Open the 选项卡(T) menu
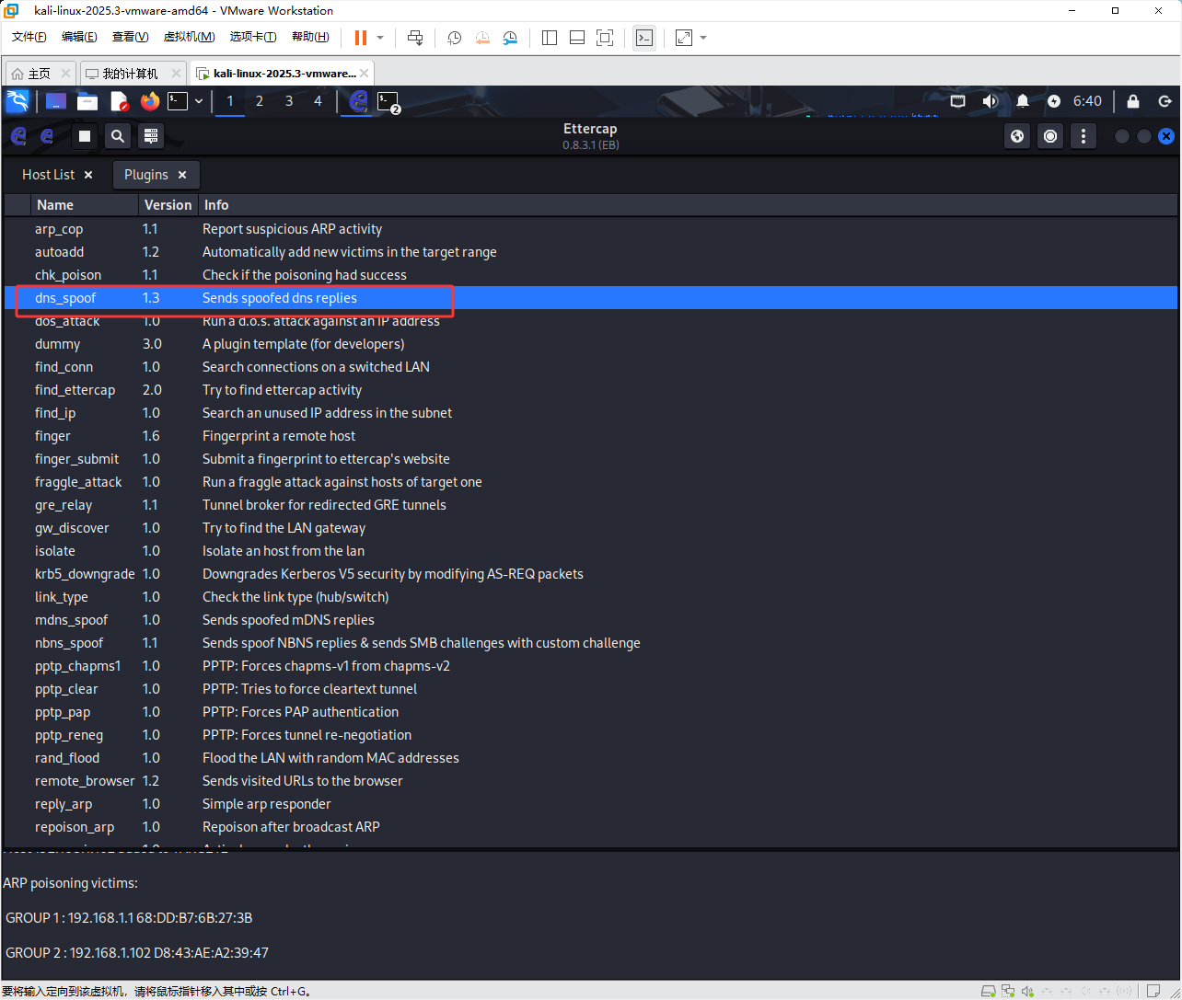The width and height of the screenshot is (1182, 1000). (253, 37)
